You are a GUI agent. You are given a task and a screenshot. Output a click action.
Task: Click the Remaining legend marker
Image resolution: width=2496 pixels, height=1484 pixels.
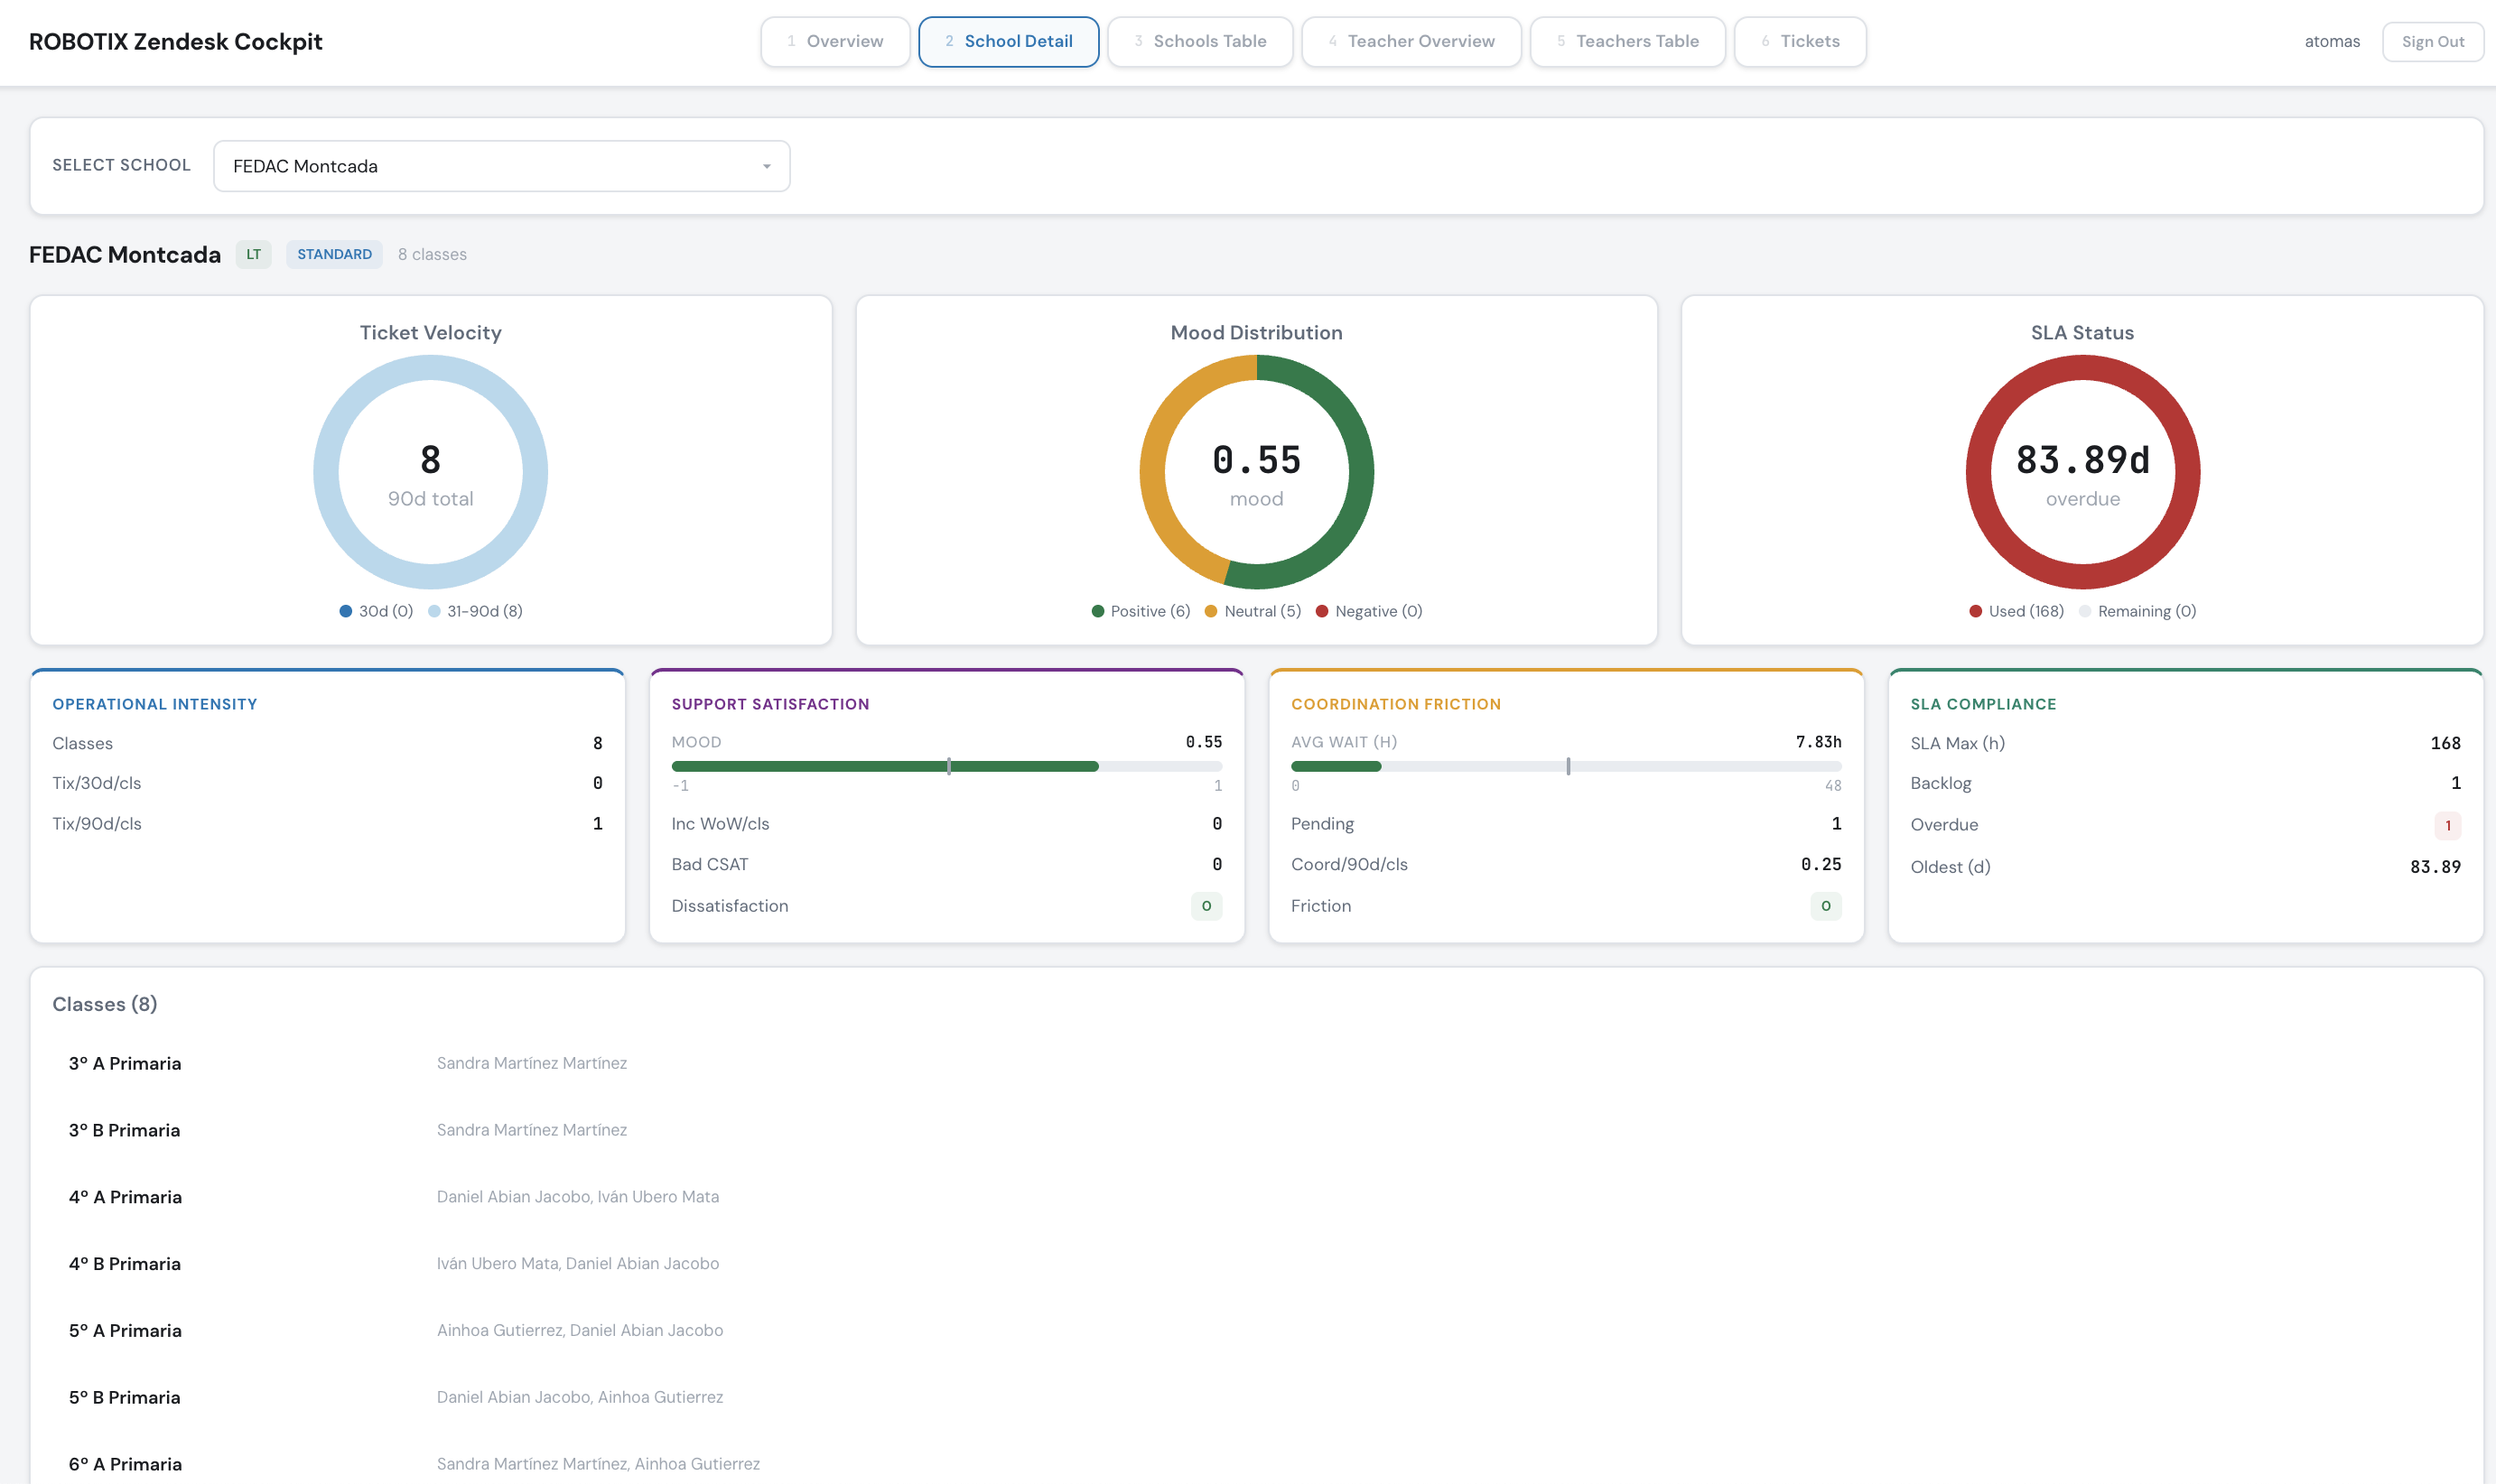click(2085, 610)
